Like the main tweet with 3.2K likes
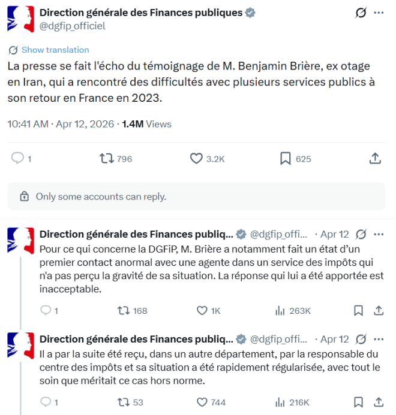Screen dimensions: 396x415 point(196,159)
